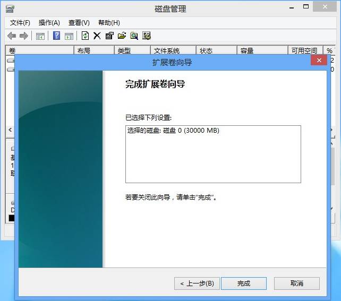Click the forward arrow in Disk Management toolbar
This screenshot has width=341, height=301.
24,36
